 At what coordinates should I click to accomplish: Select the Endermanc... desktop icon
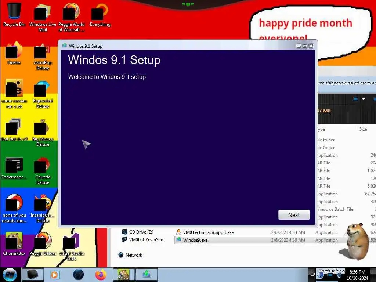(14, 168)
